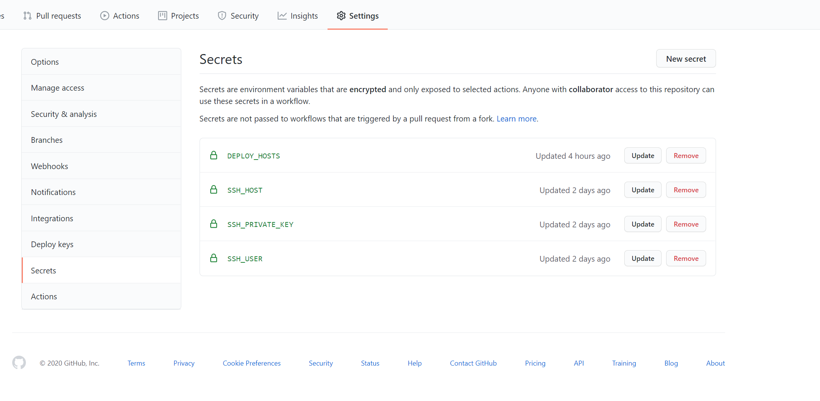Update the SSH_USER secret
Image resolution: width=820 pixels, height=401 pixels.
[x=643, y=258]
